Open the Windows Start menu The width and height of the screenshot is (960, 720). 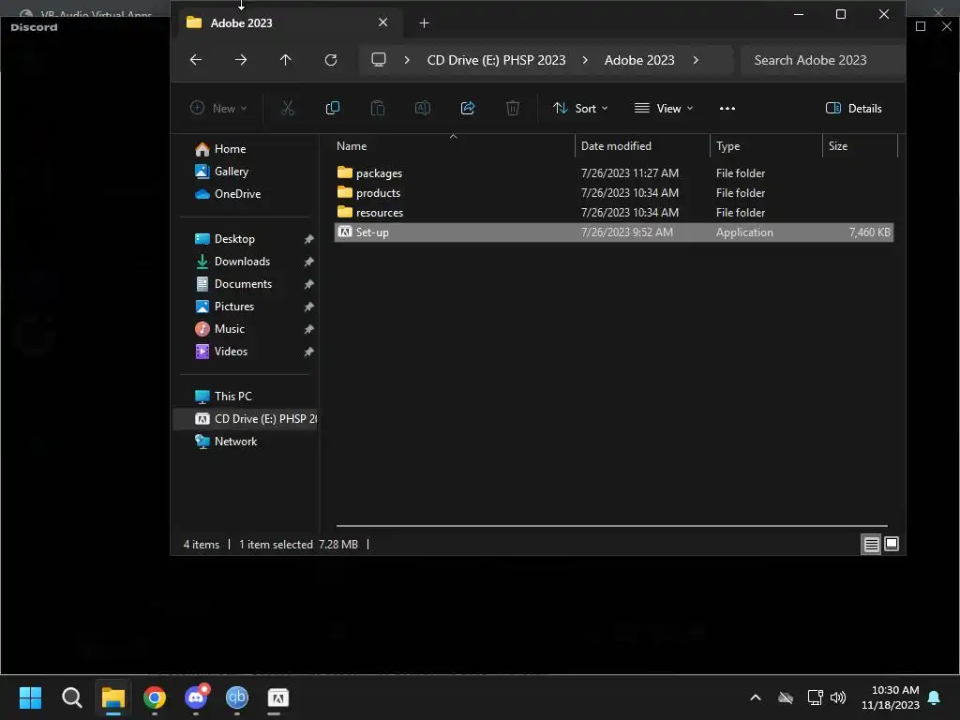(30, 697)
